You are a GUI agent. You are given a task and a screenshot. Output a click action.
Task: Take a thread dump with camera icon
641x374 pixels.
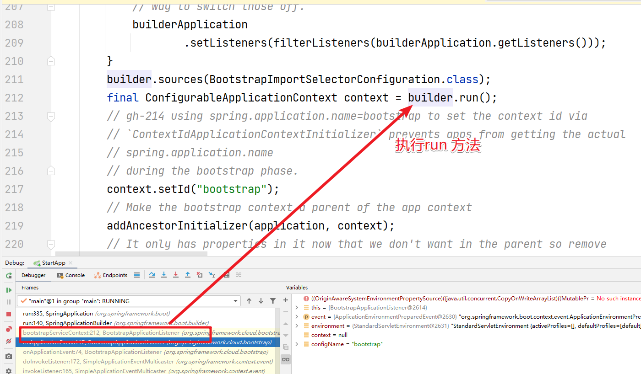(8, 357)
